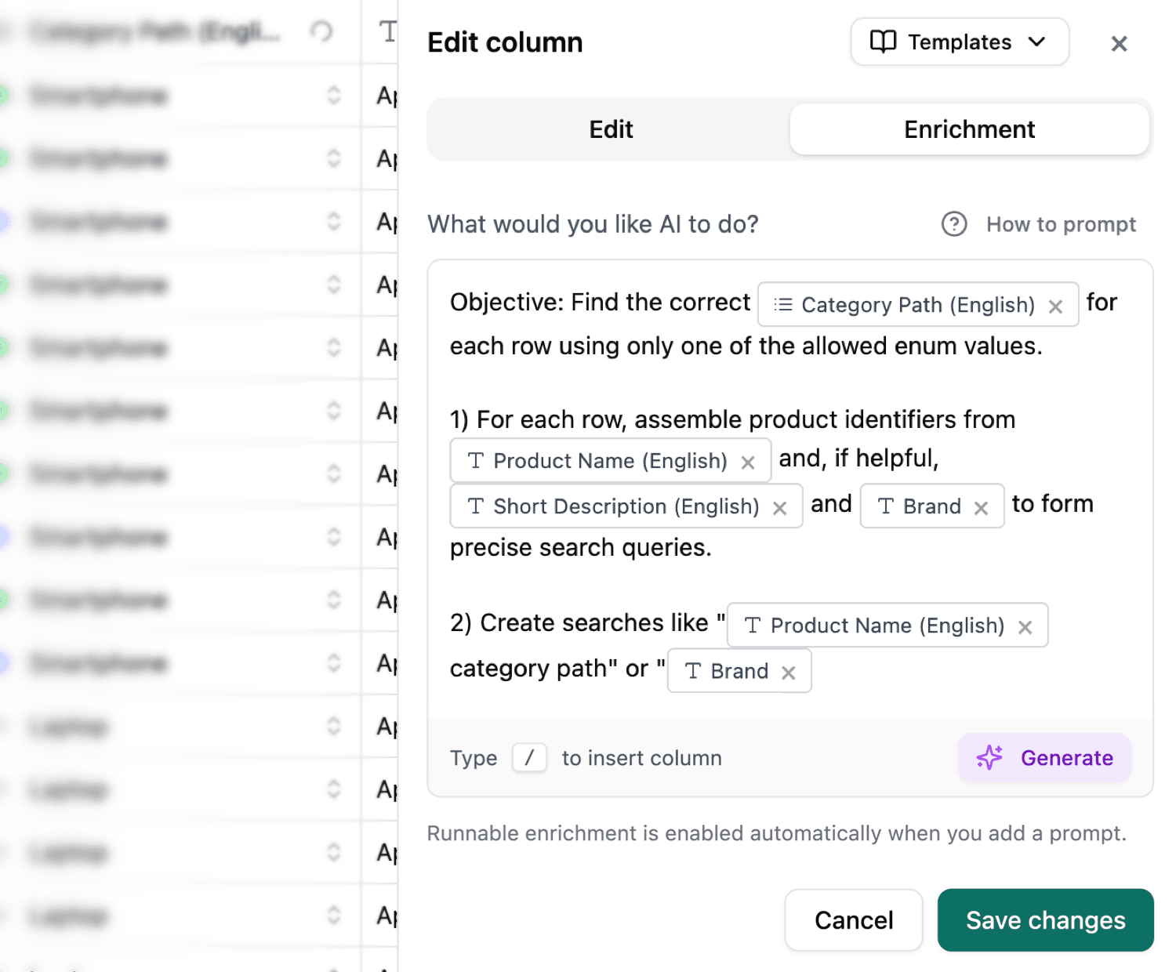Click the Save changes button

tap(1044, 920)
